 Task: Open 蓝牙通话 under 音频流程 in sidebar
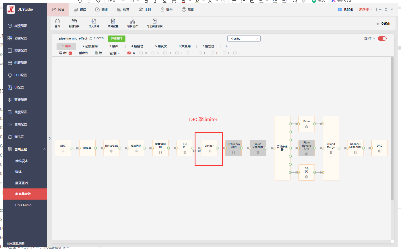(x=22, y=183)
